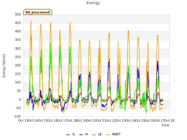
Task: Click the 100 y-axis tick label
Action: coord(18,82)
